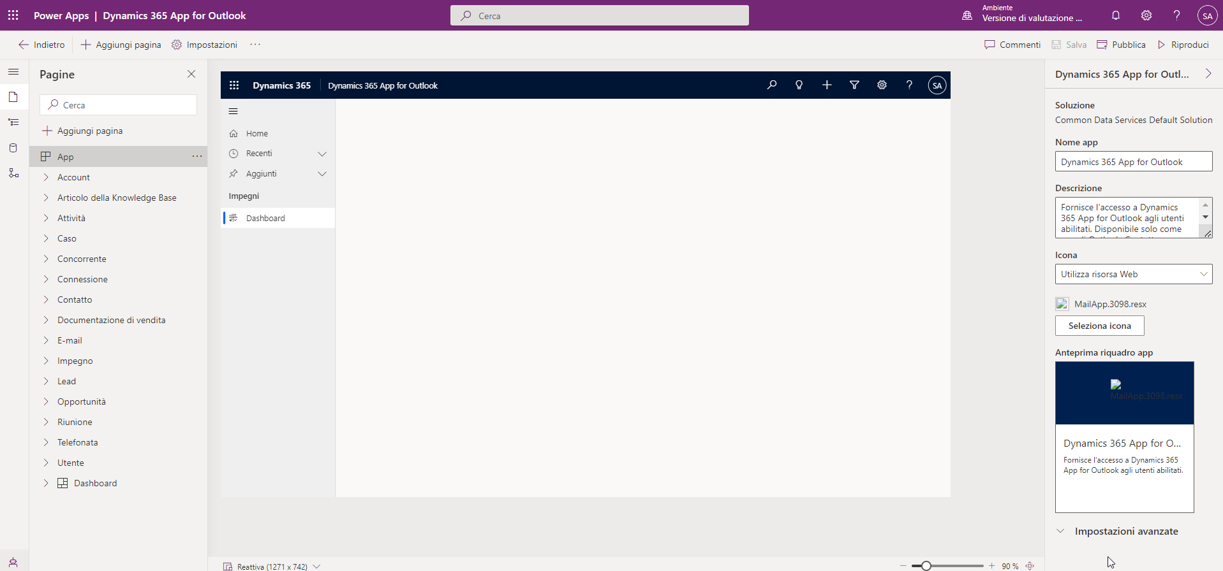Open help question mark in purple header
Screen dimensions: 1223x571
pos(1177,15)
